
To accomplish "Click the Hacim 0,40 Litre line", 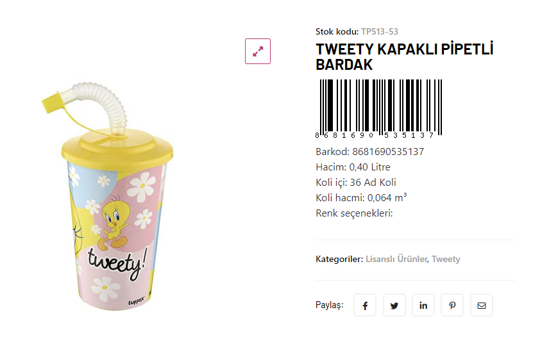I will pyautogui.click(x=353, y=167).
